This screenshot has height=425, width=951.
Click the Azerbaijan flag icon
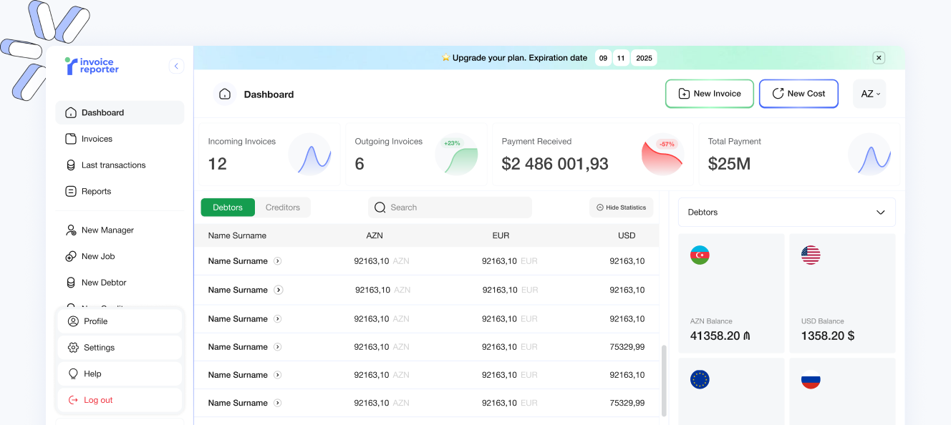tap(700, 255)
